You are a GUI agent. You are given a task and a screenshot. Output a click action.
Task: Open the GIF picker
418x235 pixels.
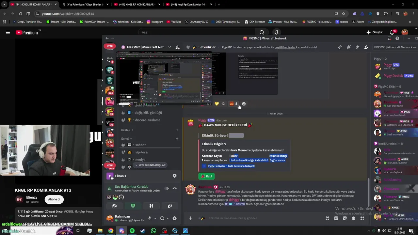(x=336, y=218)
